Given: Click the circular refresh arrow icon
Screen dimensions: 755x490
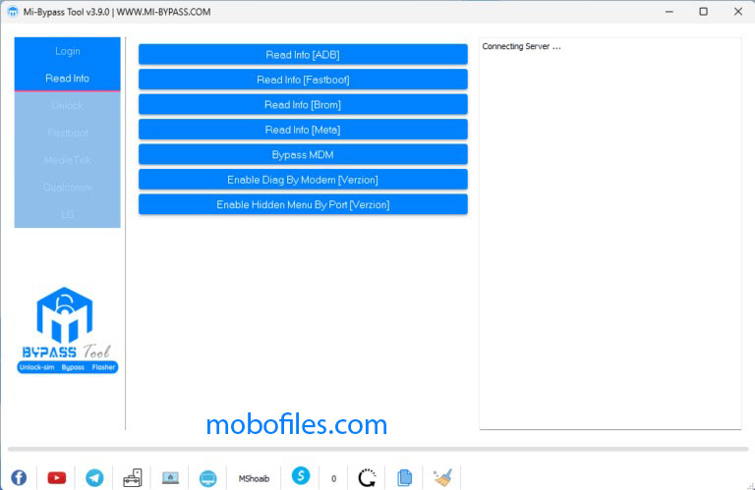Looking at the screenshot, I should coord(367,478).
